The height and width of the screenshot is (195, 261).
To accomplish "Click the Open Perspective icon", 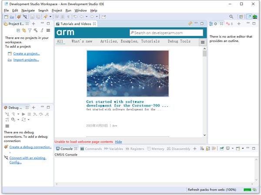I will (241, 16).
